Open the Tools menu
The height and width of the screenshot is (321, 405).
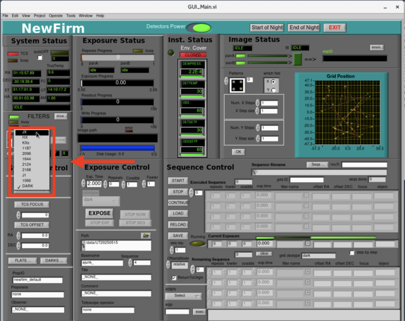coord(71,16)
